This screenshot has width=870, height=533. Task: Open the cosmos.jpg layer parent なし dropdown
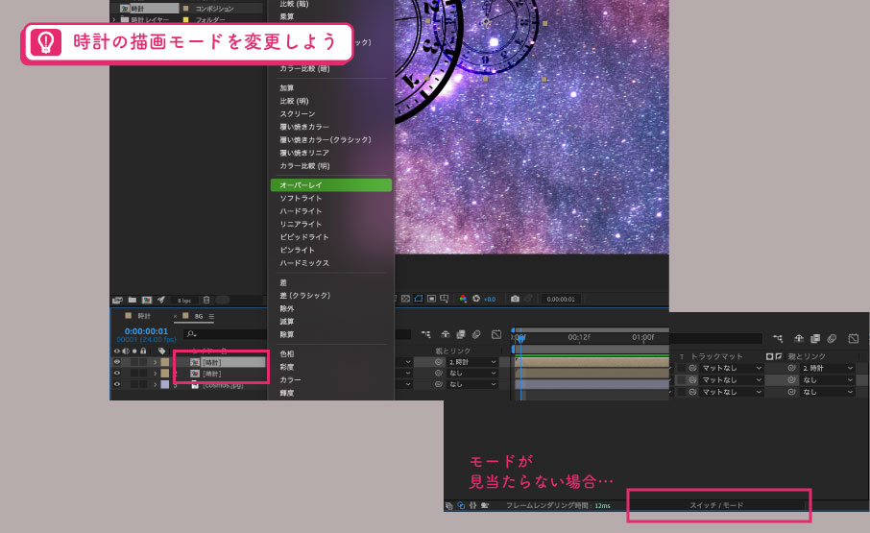point(471,384)
